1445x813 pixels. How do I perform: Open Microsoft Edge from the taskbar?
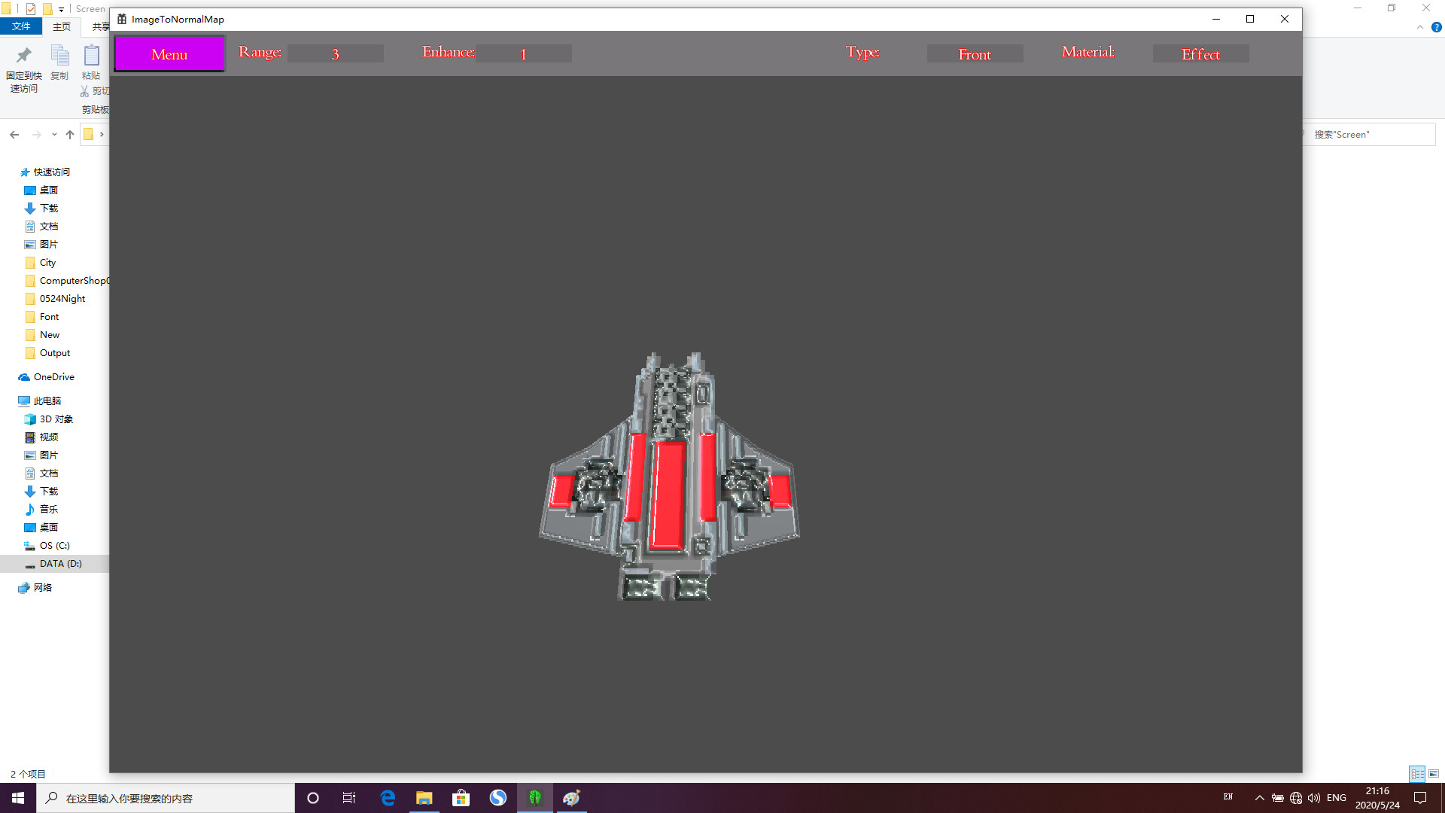tap(387, 797)
